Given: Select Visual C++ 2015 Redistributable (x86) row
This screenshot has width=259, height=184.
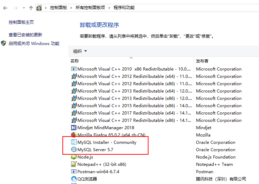Looking at the screenshot, I should click(x=135, y=105).
